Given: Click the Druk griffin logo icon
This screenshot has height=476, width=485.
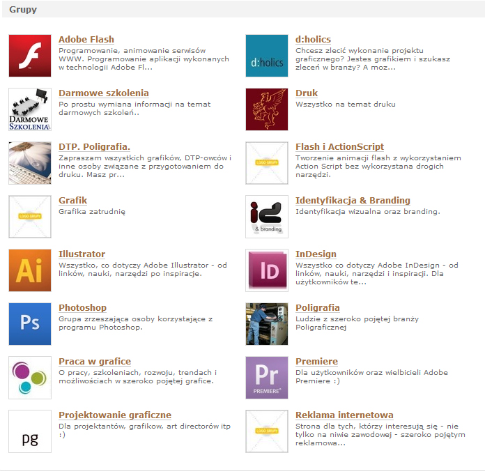Looking at the screenshot, I should [267, 109].
